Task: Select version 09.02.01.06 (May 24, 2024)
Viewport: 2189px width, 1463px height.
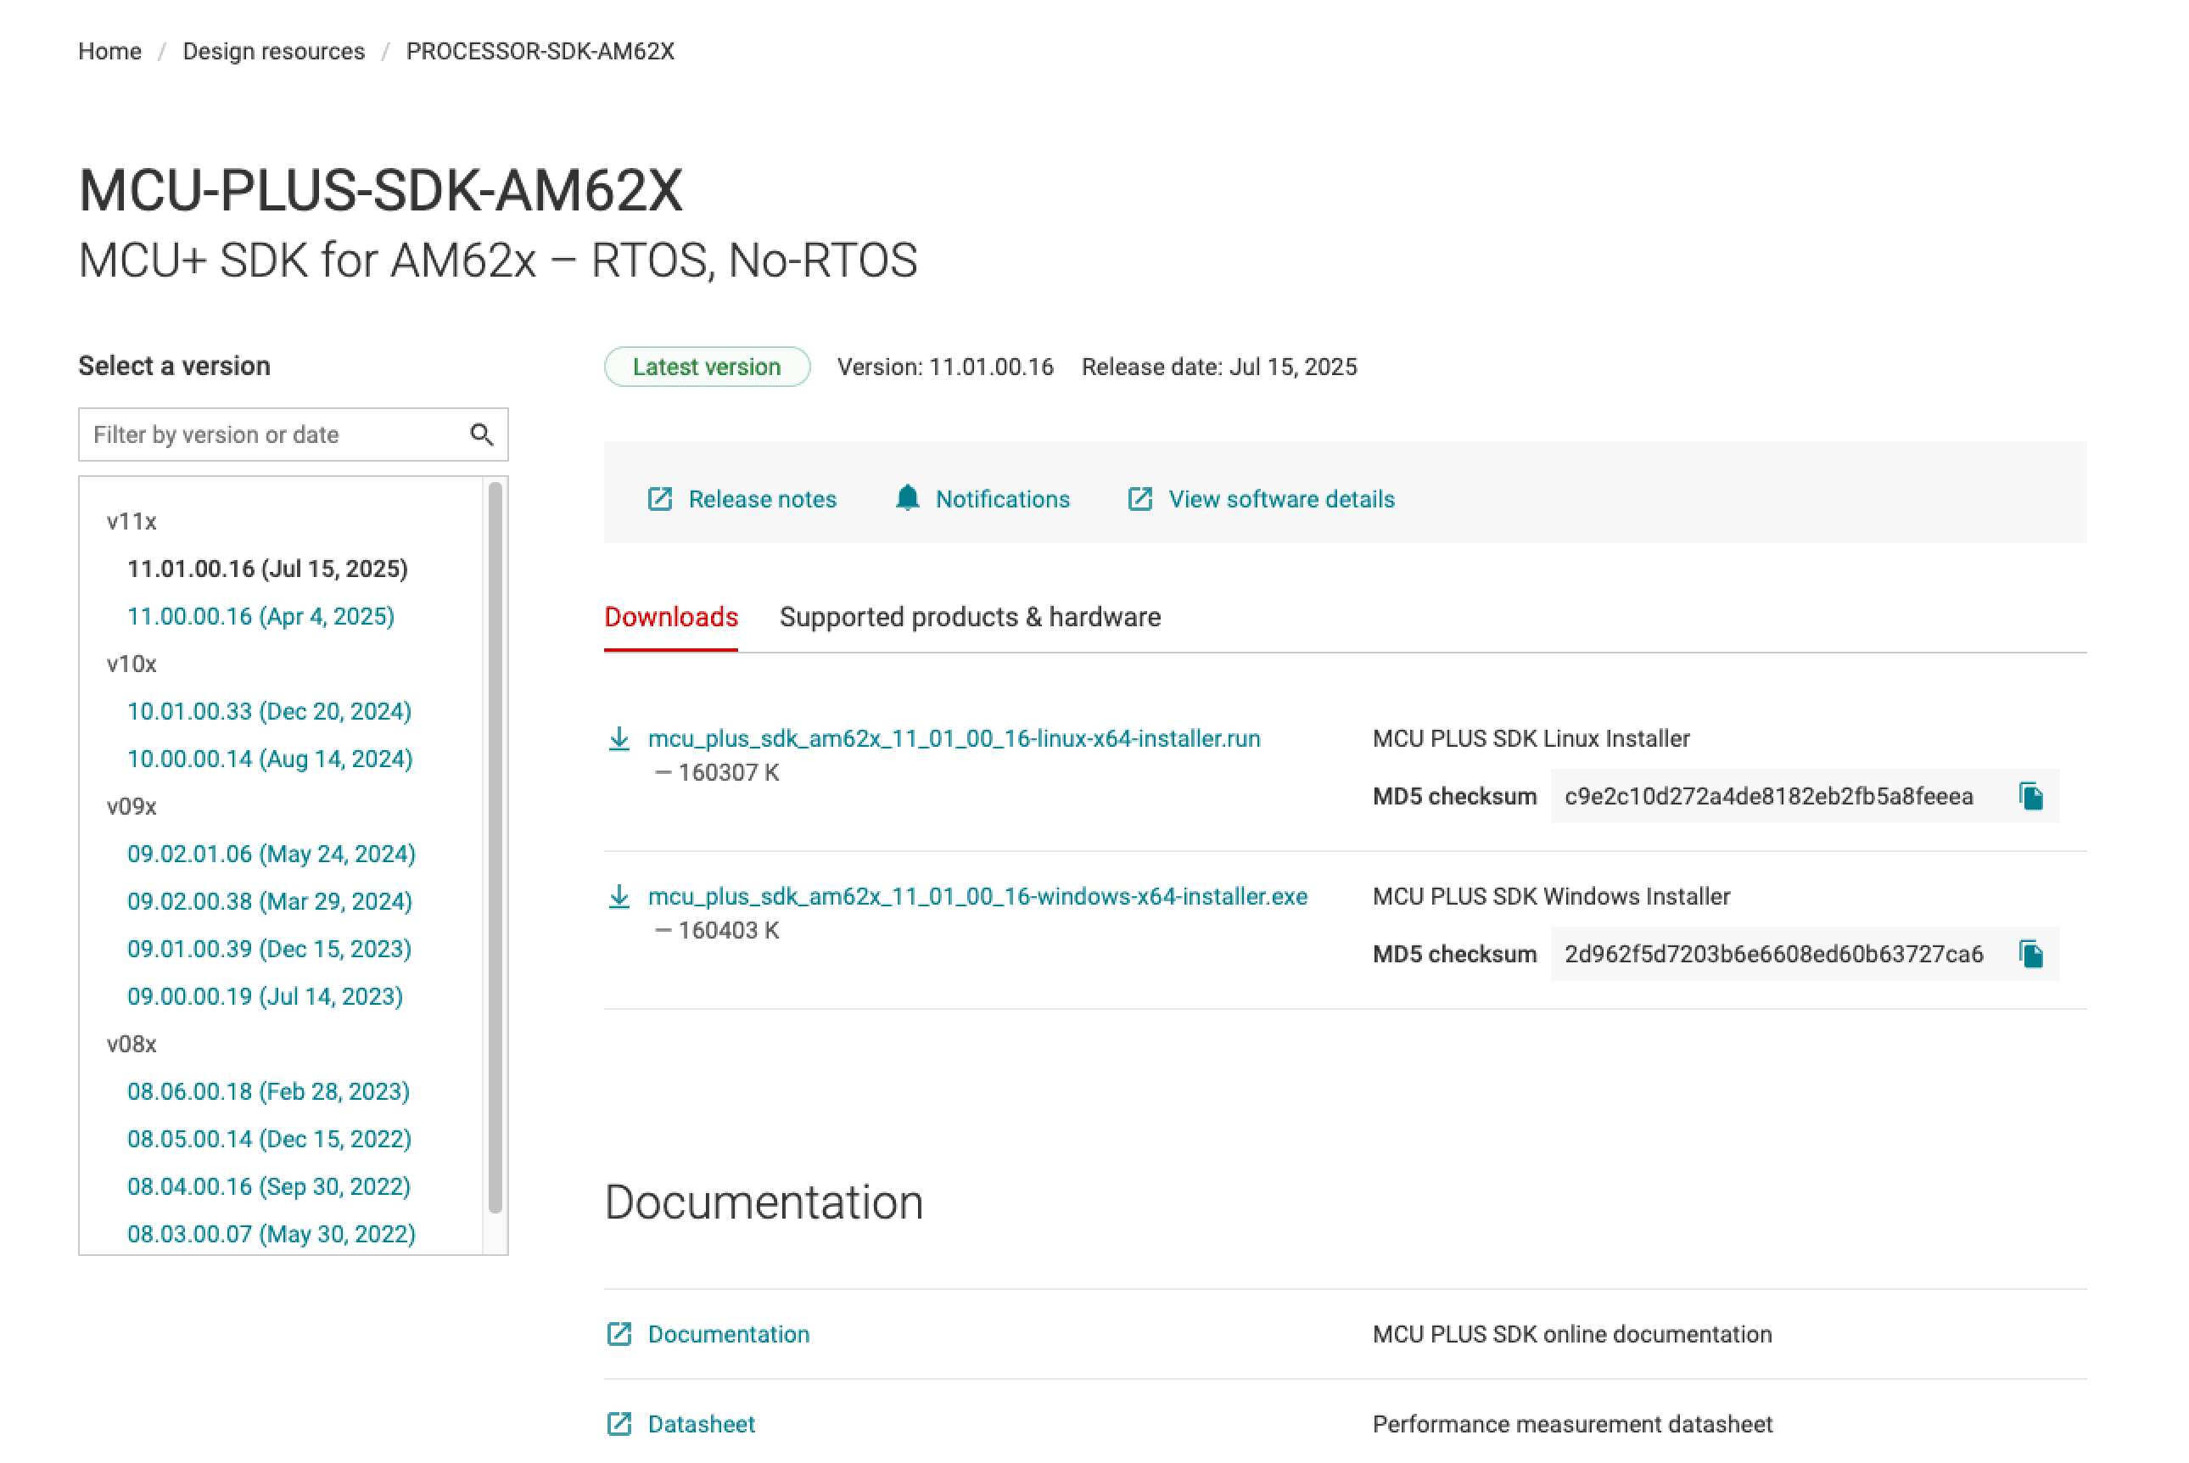Action: click(271, 854)
